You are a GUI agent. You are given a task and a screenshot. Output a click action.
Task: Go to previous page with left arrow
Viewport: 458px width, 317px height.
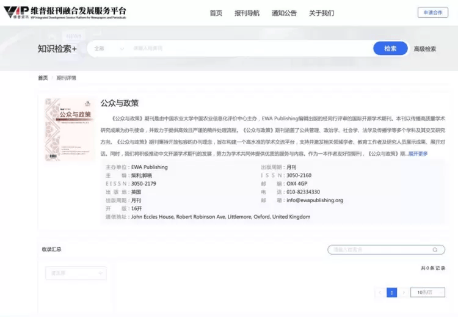click(x=380, y=293)
